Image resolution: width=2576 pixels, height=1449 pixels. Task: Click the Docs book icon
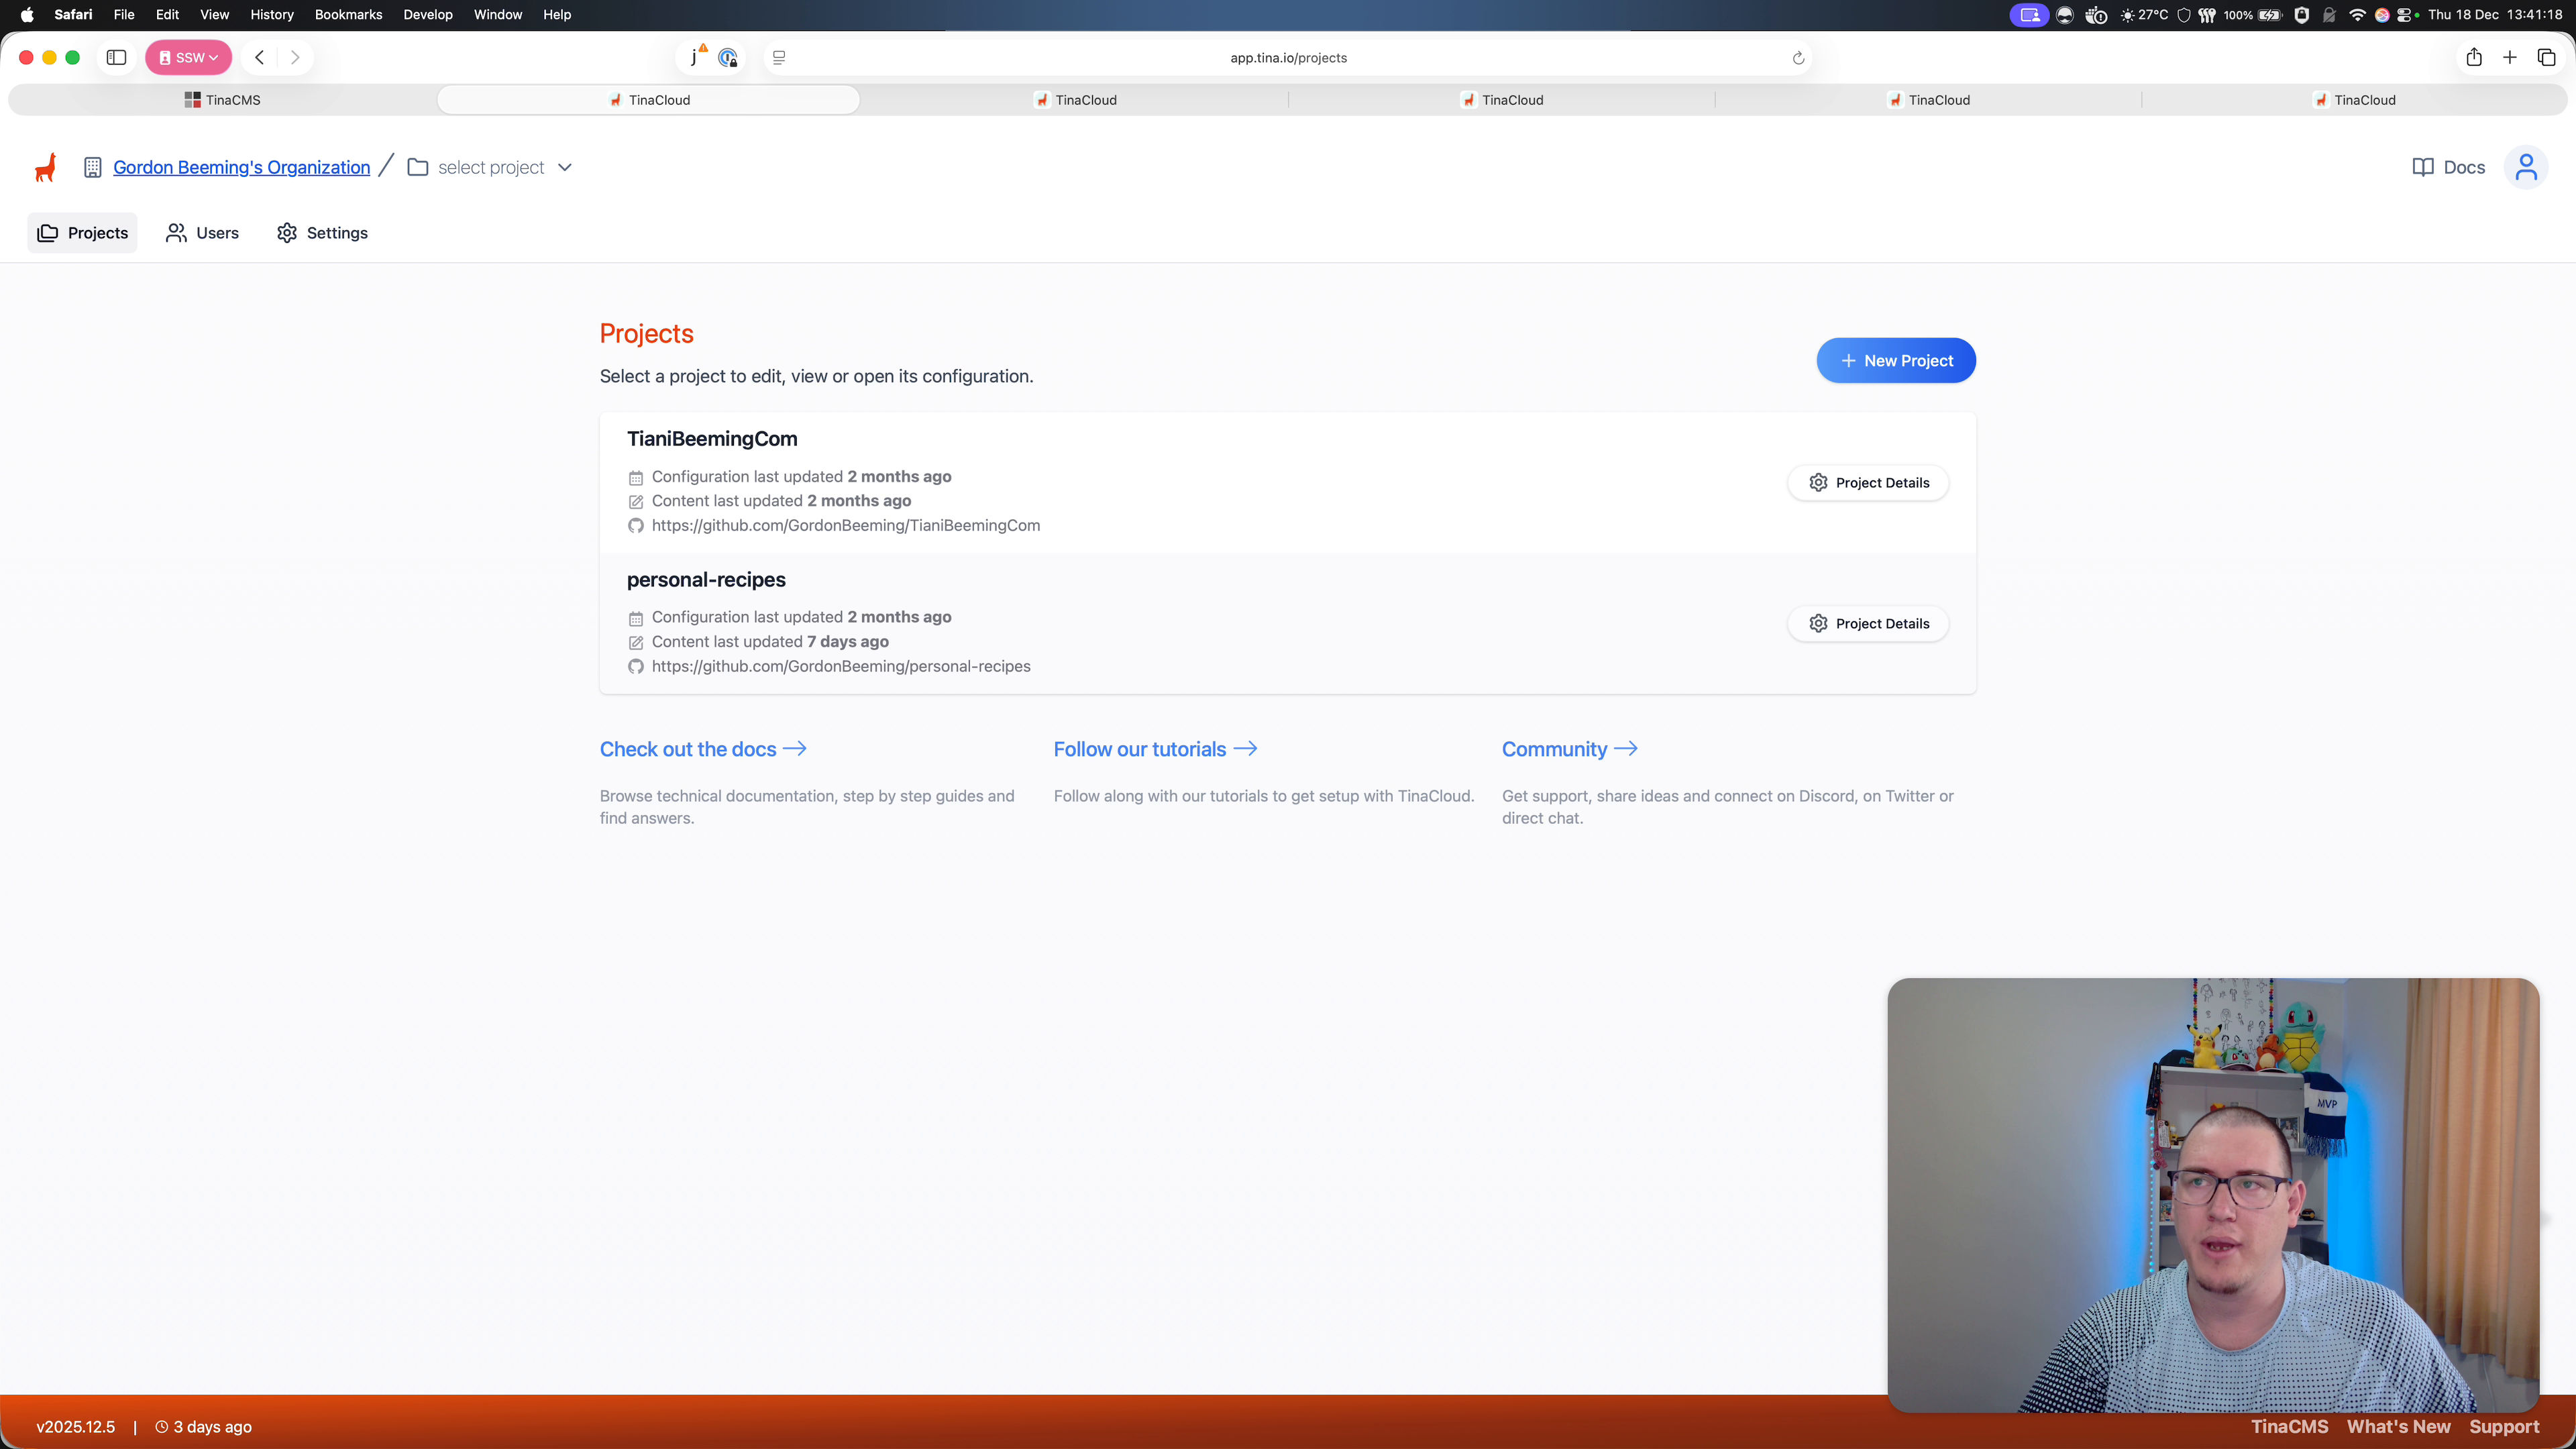coord(2422,167)
